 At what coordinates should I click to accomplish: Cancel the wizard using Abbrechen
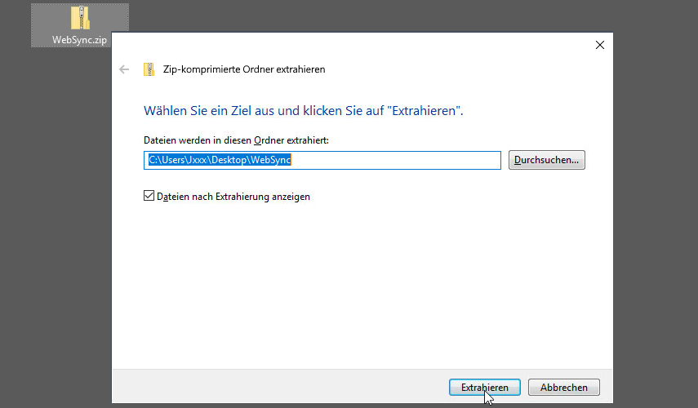(564, 387)
